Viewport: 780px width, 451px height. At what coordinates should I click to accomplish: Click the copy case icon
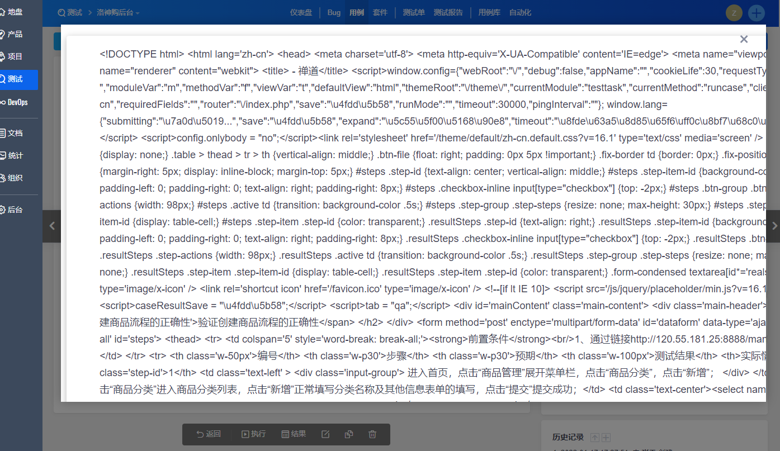coord(349,434)
